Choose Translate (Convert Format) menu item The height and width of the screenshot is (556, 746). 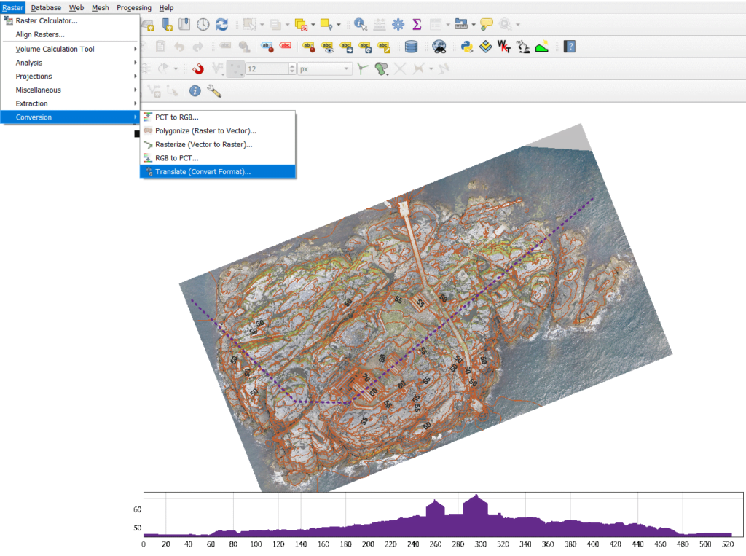pos(203,172)
